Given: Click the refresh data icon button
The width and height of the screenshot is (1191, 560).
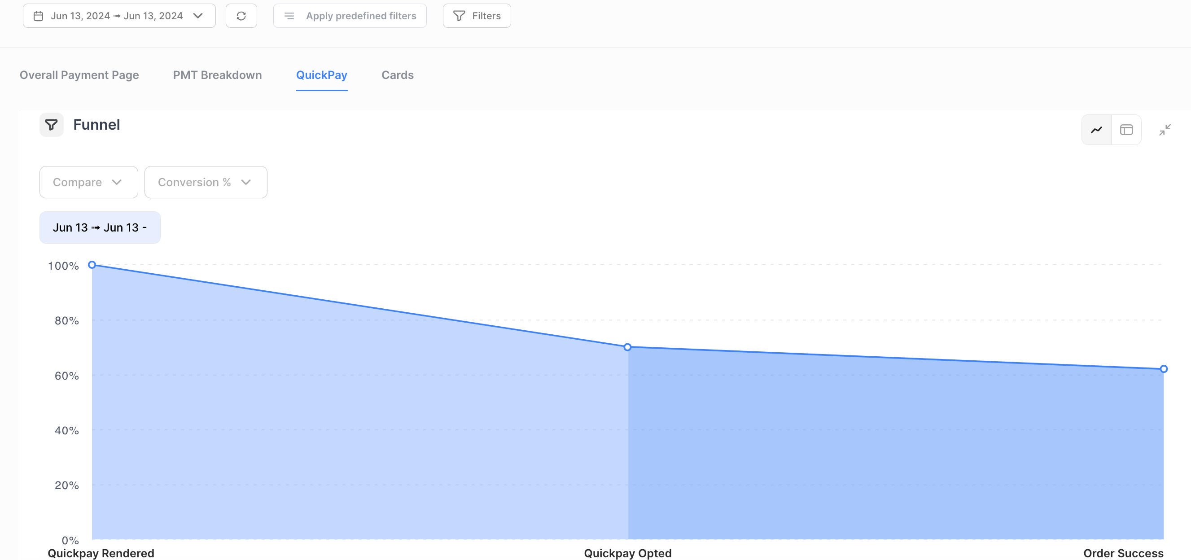Looking at the screenshot, I should click(241, 16).
